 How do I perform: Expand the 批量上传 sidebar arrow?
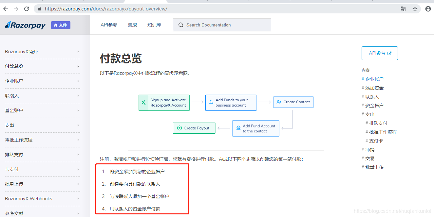(78, 184)
